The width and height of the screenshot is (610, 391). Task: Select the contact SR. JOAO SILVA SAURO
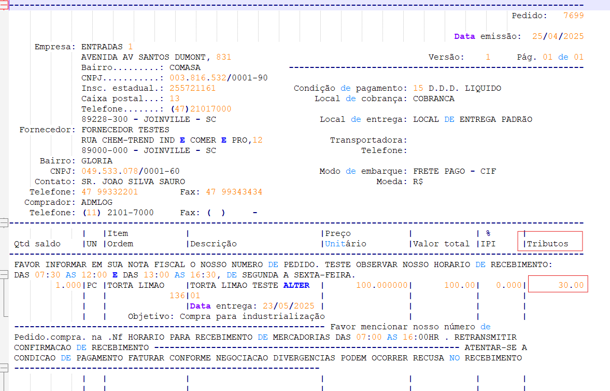pyautogui.click(x=133, y=182)
